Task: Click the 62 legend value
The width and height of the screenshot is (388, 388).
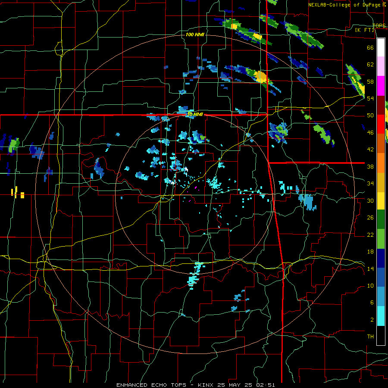Action: (370, 65)
